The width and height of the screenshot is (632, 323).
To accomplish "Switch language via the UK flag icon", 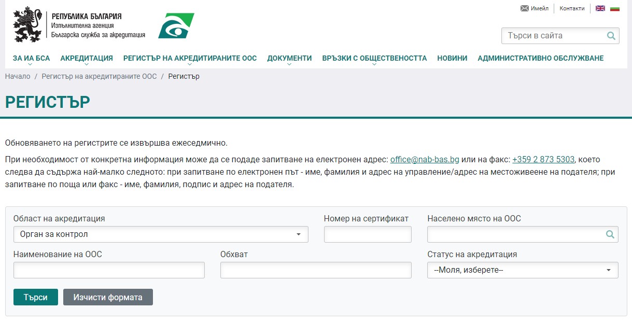I will [600, 8].
